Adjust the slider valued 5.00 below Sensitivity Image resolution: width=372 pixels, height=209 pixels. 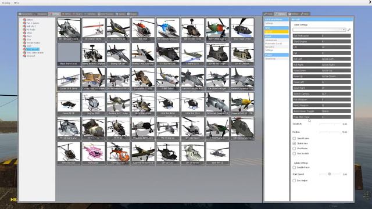pyautogui.click(x=330, y=132)
